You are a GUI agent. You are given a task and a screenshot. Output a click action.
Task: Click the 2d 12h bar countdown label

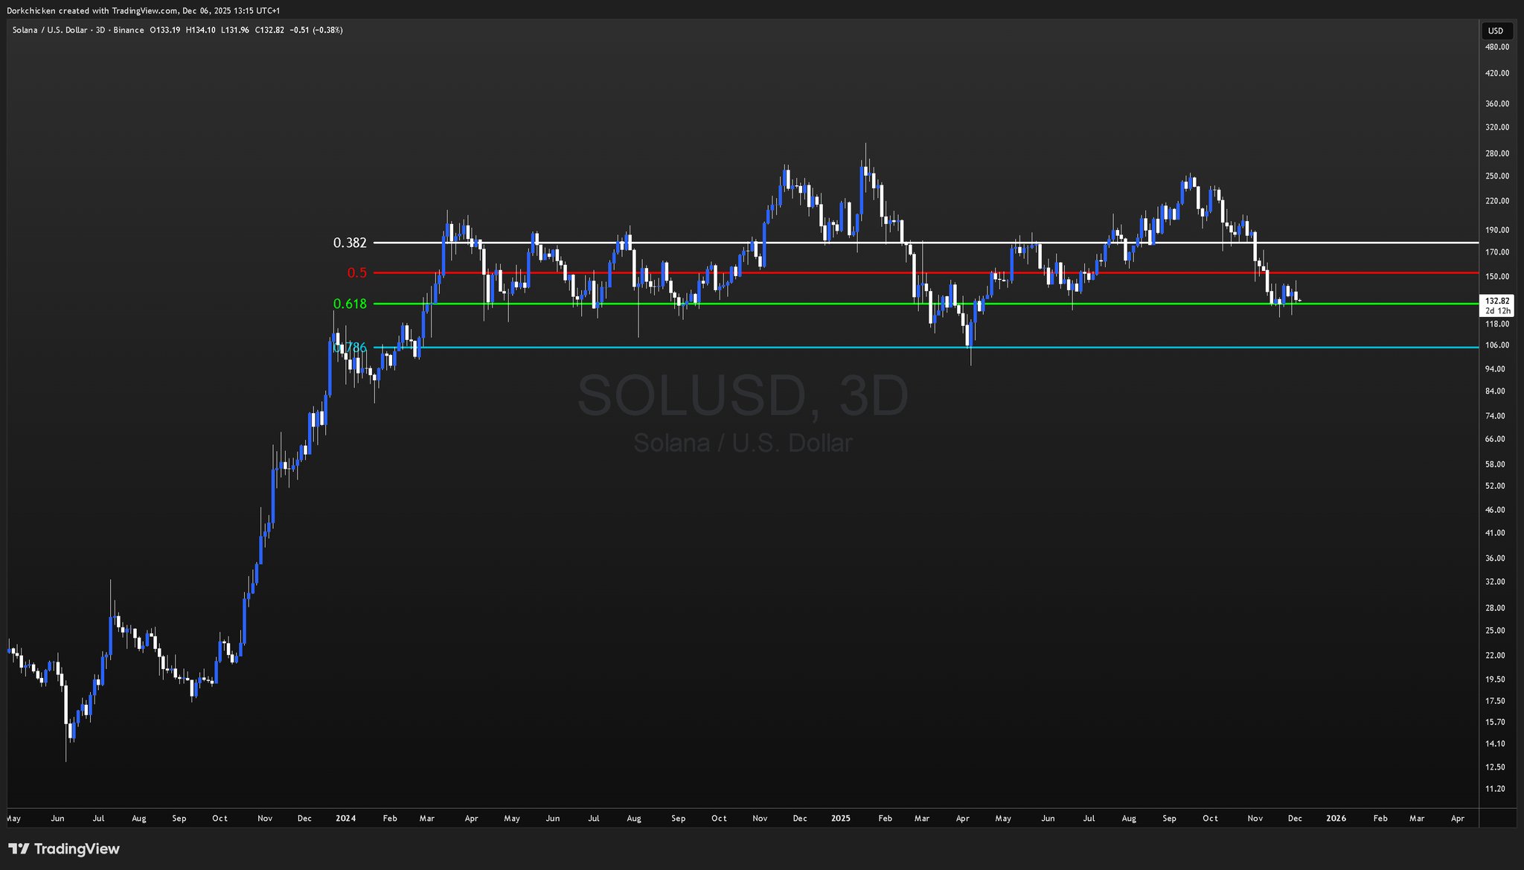[x=1497, y=310]
